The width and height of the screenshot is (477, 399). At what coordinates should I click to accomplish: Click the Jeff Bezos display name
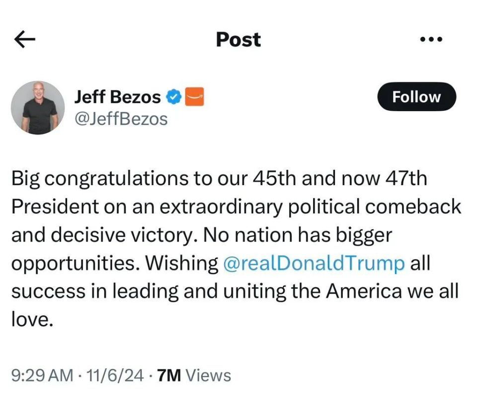click(117, 97)
